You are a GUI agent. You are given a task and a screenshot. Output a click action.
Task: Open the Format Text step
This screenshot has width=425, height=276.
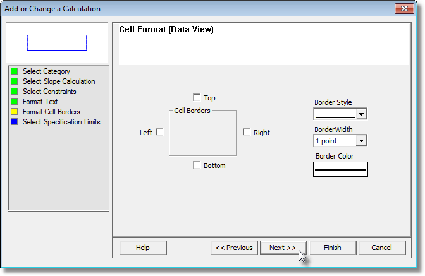click(40, 102)
